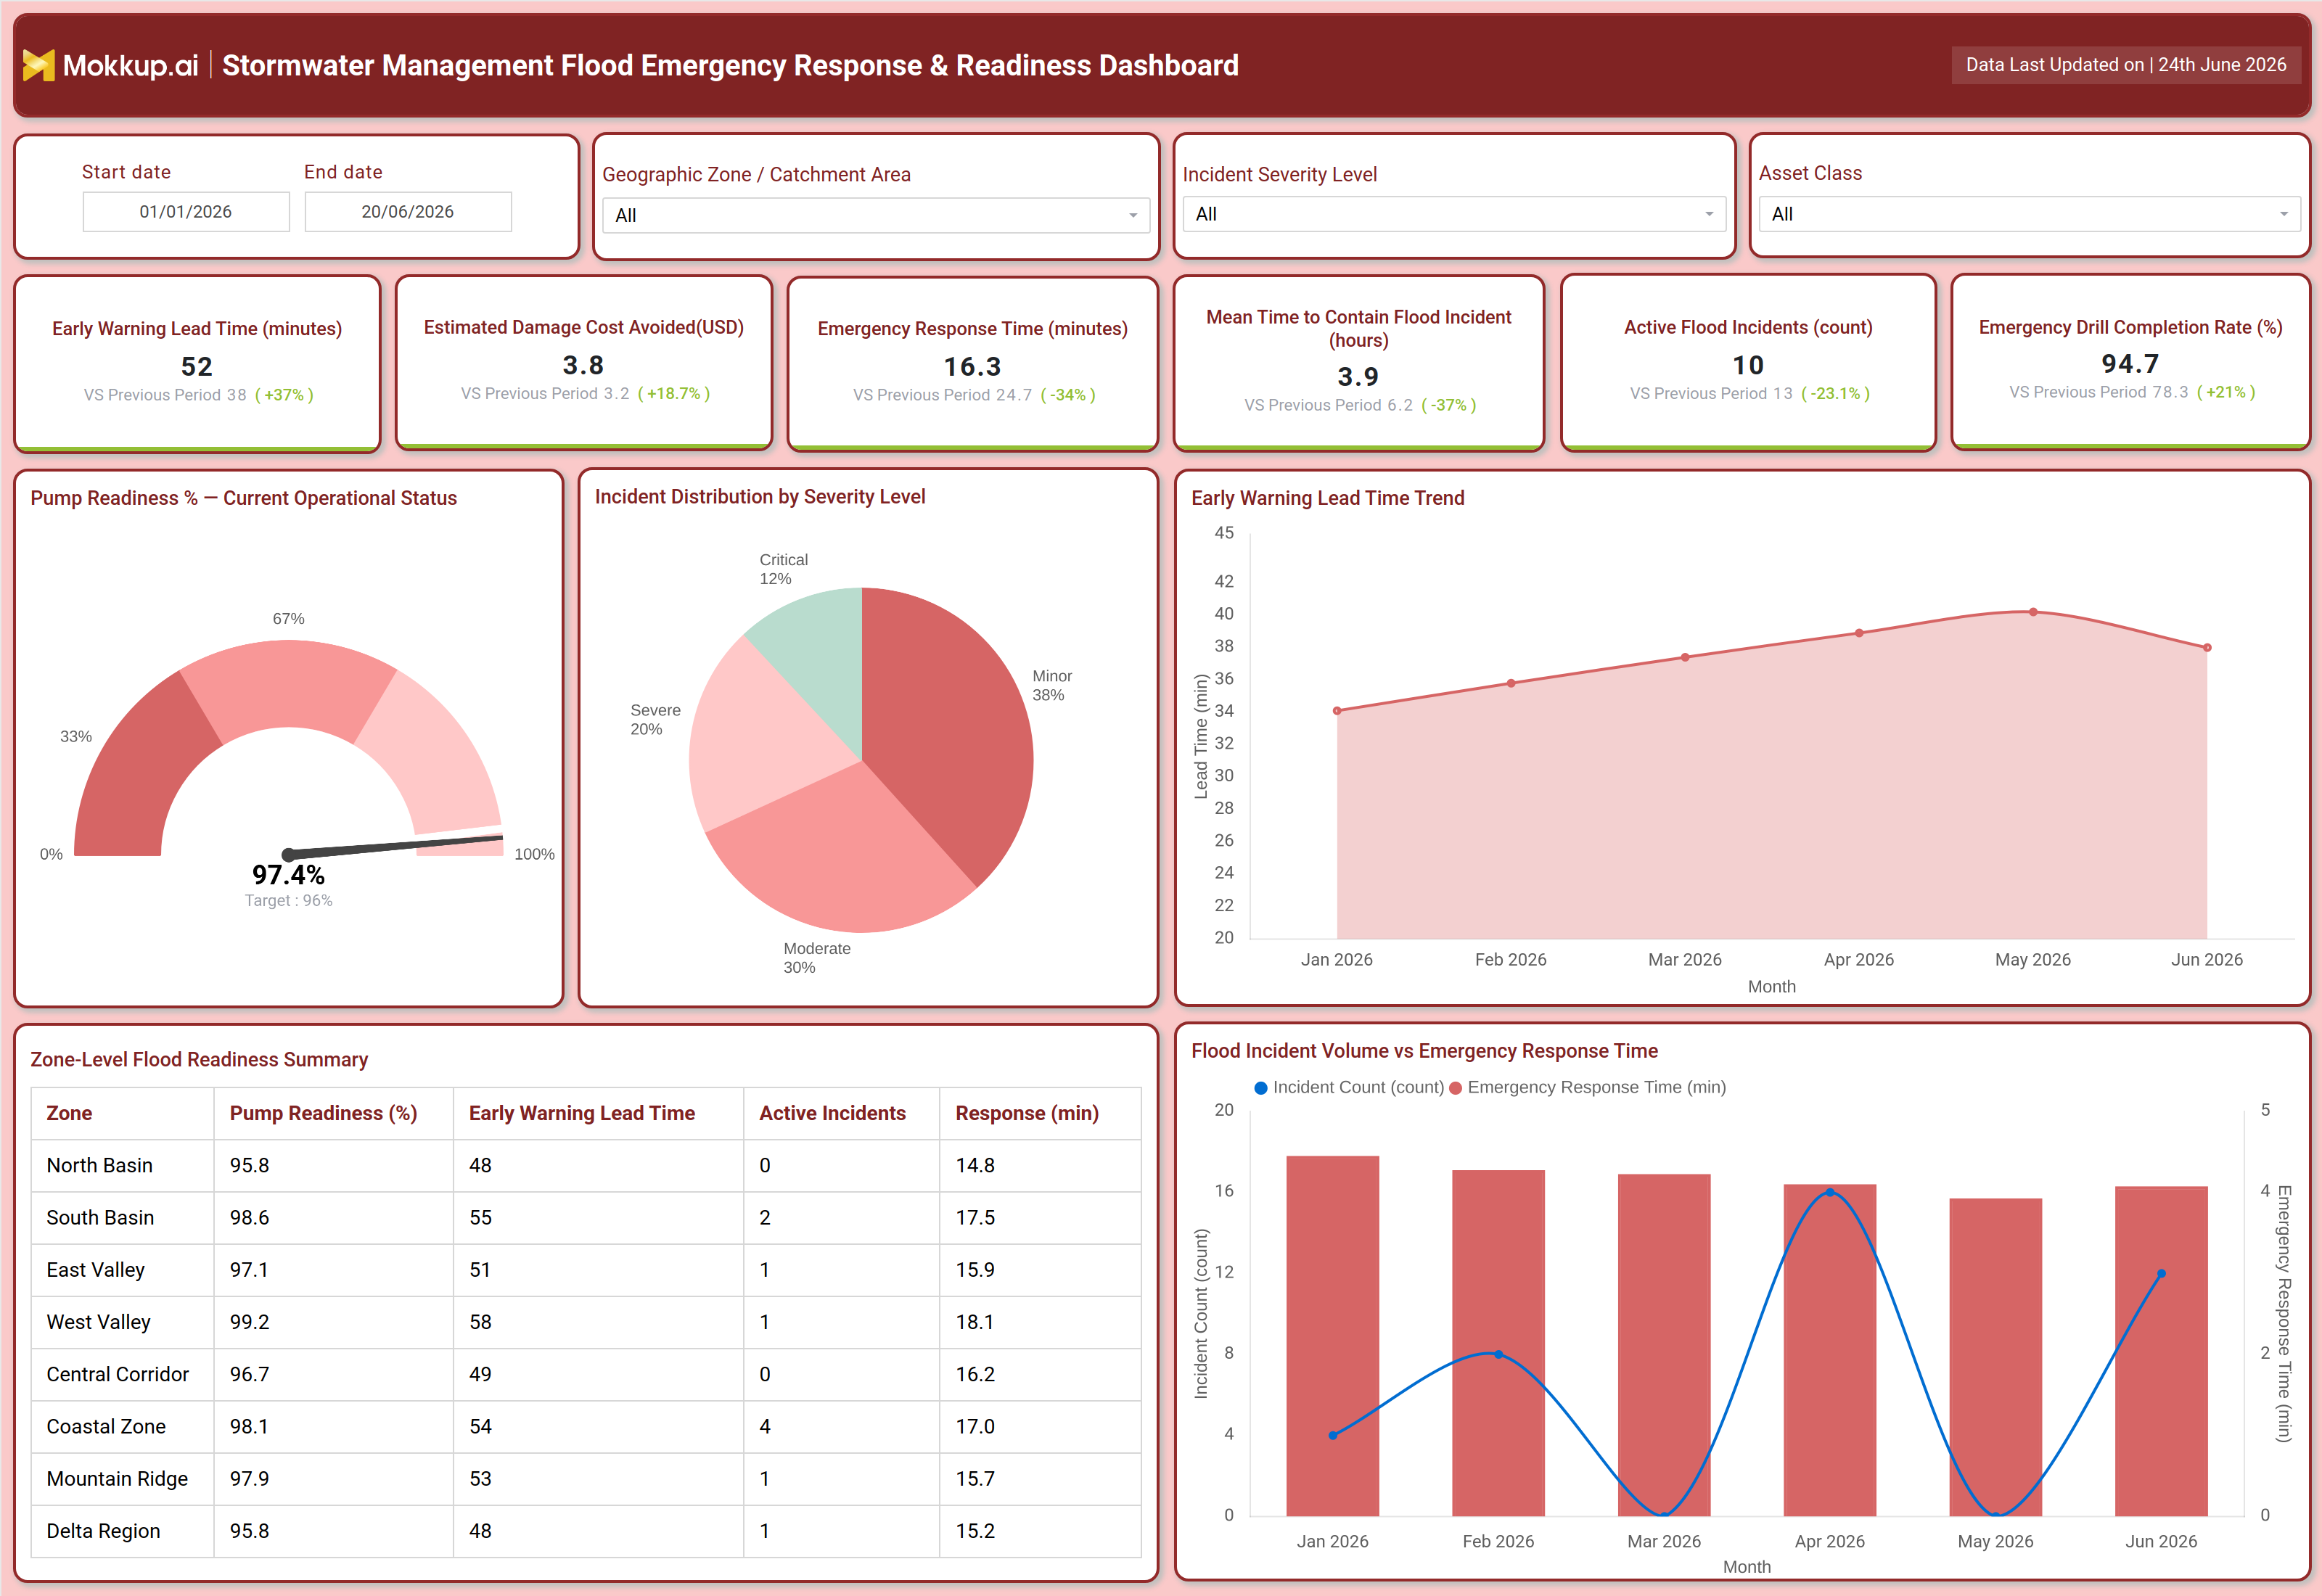Click the Early Warning Lead Time Trend title

[x=1328, y=498]
